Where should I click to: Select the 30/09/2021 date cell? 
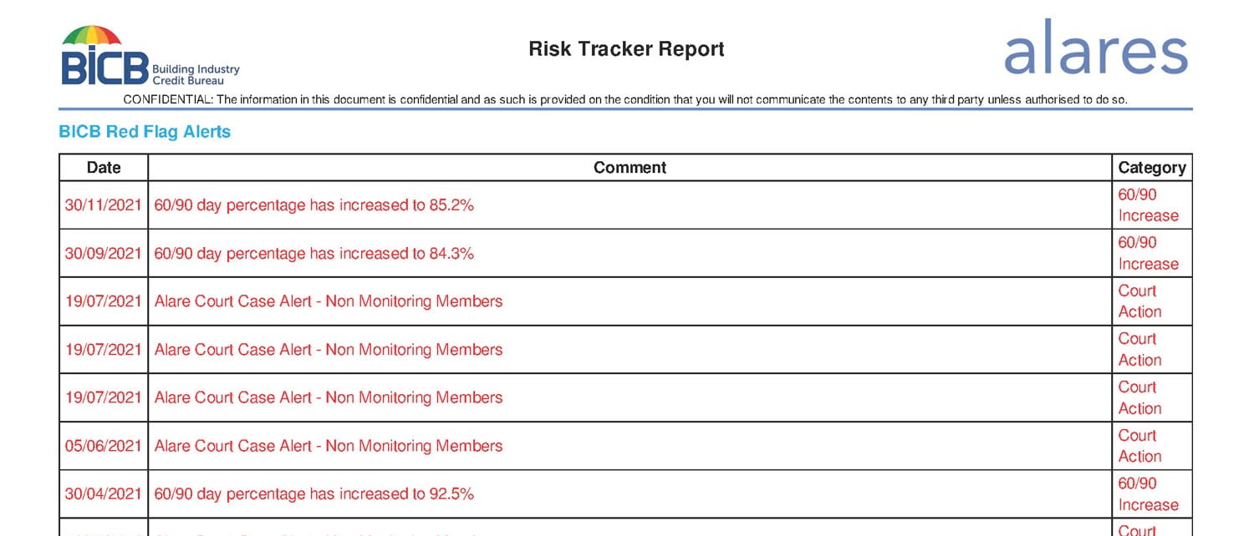104,254
